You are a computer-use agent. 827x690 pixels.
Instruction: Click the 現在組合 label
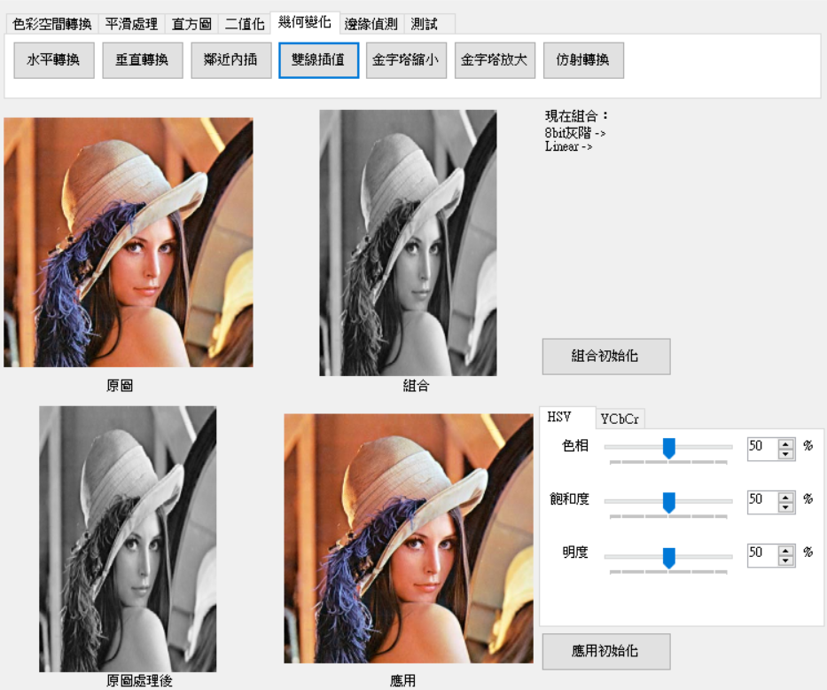[x=576, y=116]
